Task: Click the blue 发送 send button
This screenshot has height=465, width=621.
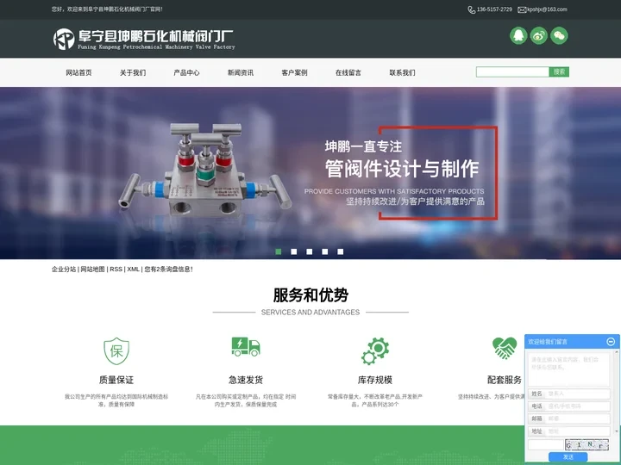Action: tap(568, 456)
